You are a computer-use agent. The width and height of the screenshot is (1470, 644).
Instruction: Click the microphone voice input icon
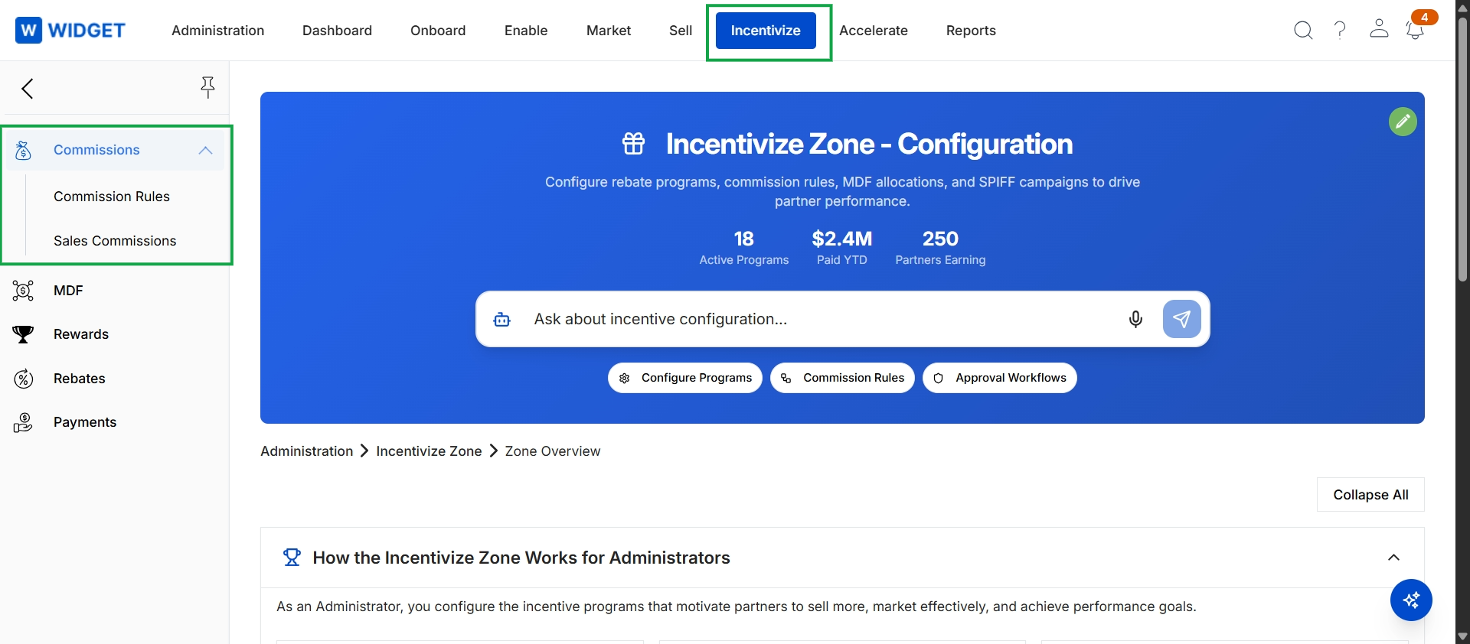(1135, 319)
